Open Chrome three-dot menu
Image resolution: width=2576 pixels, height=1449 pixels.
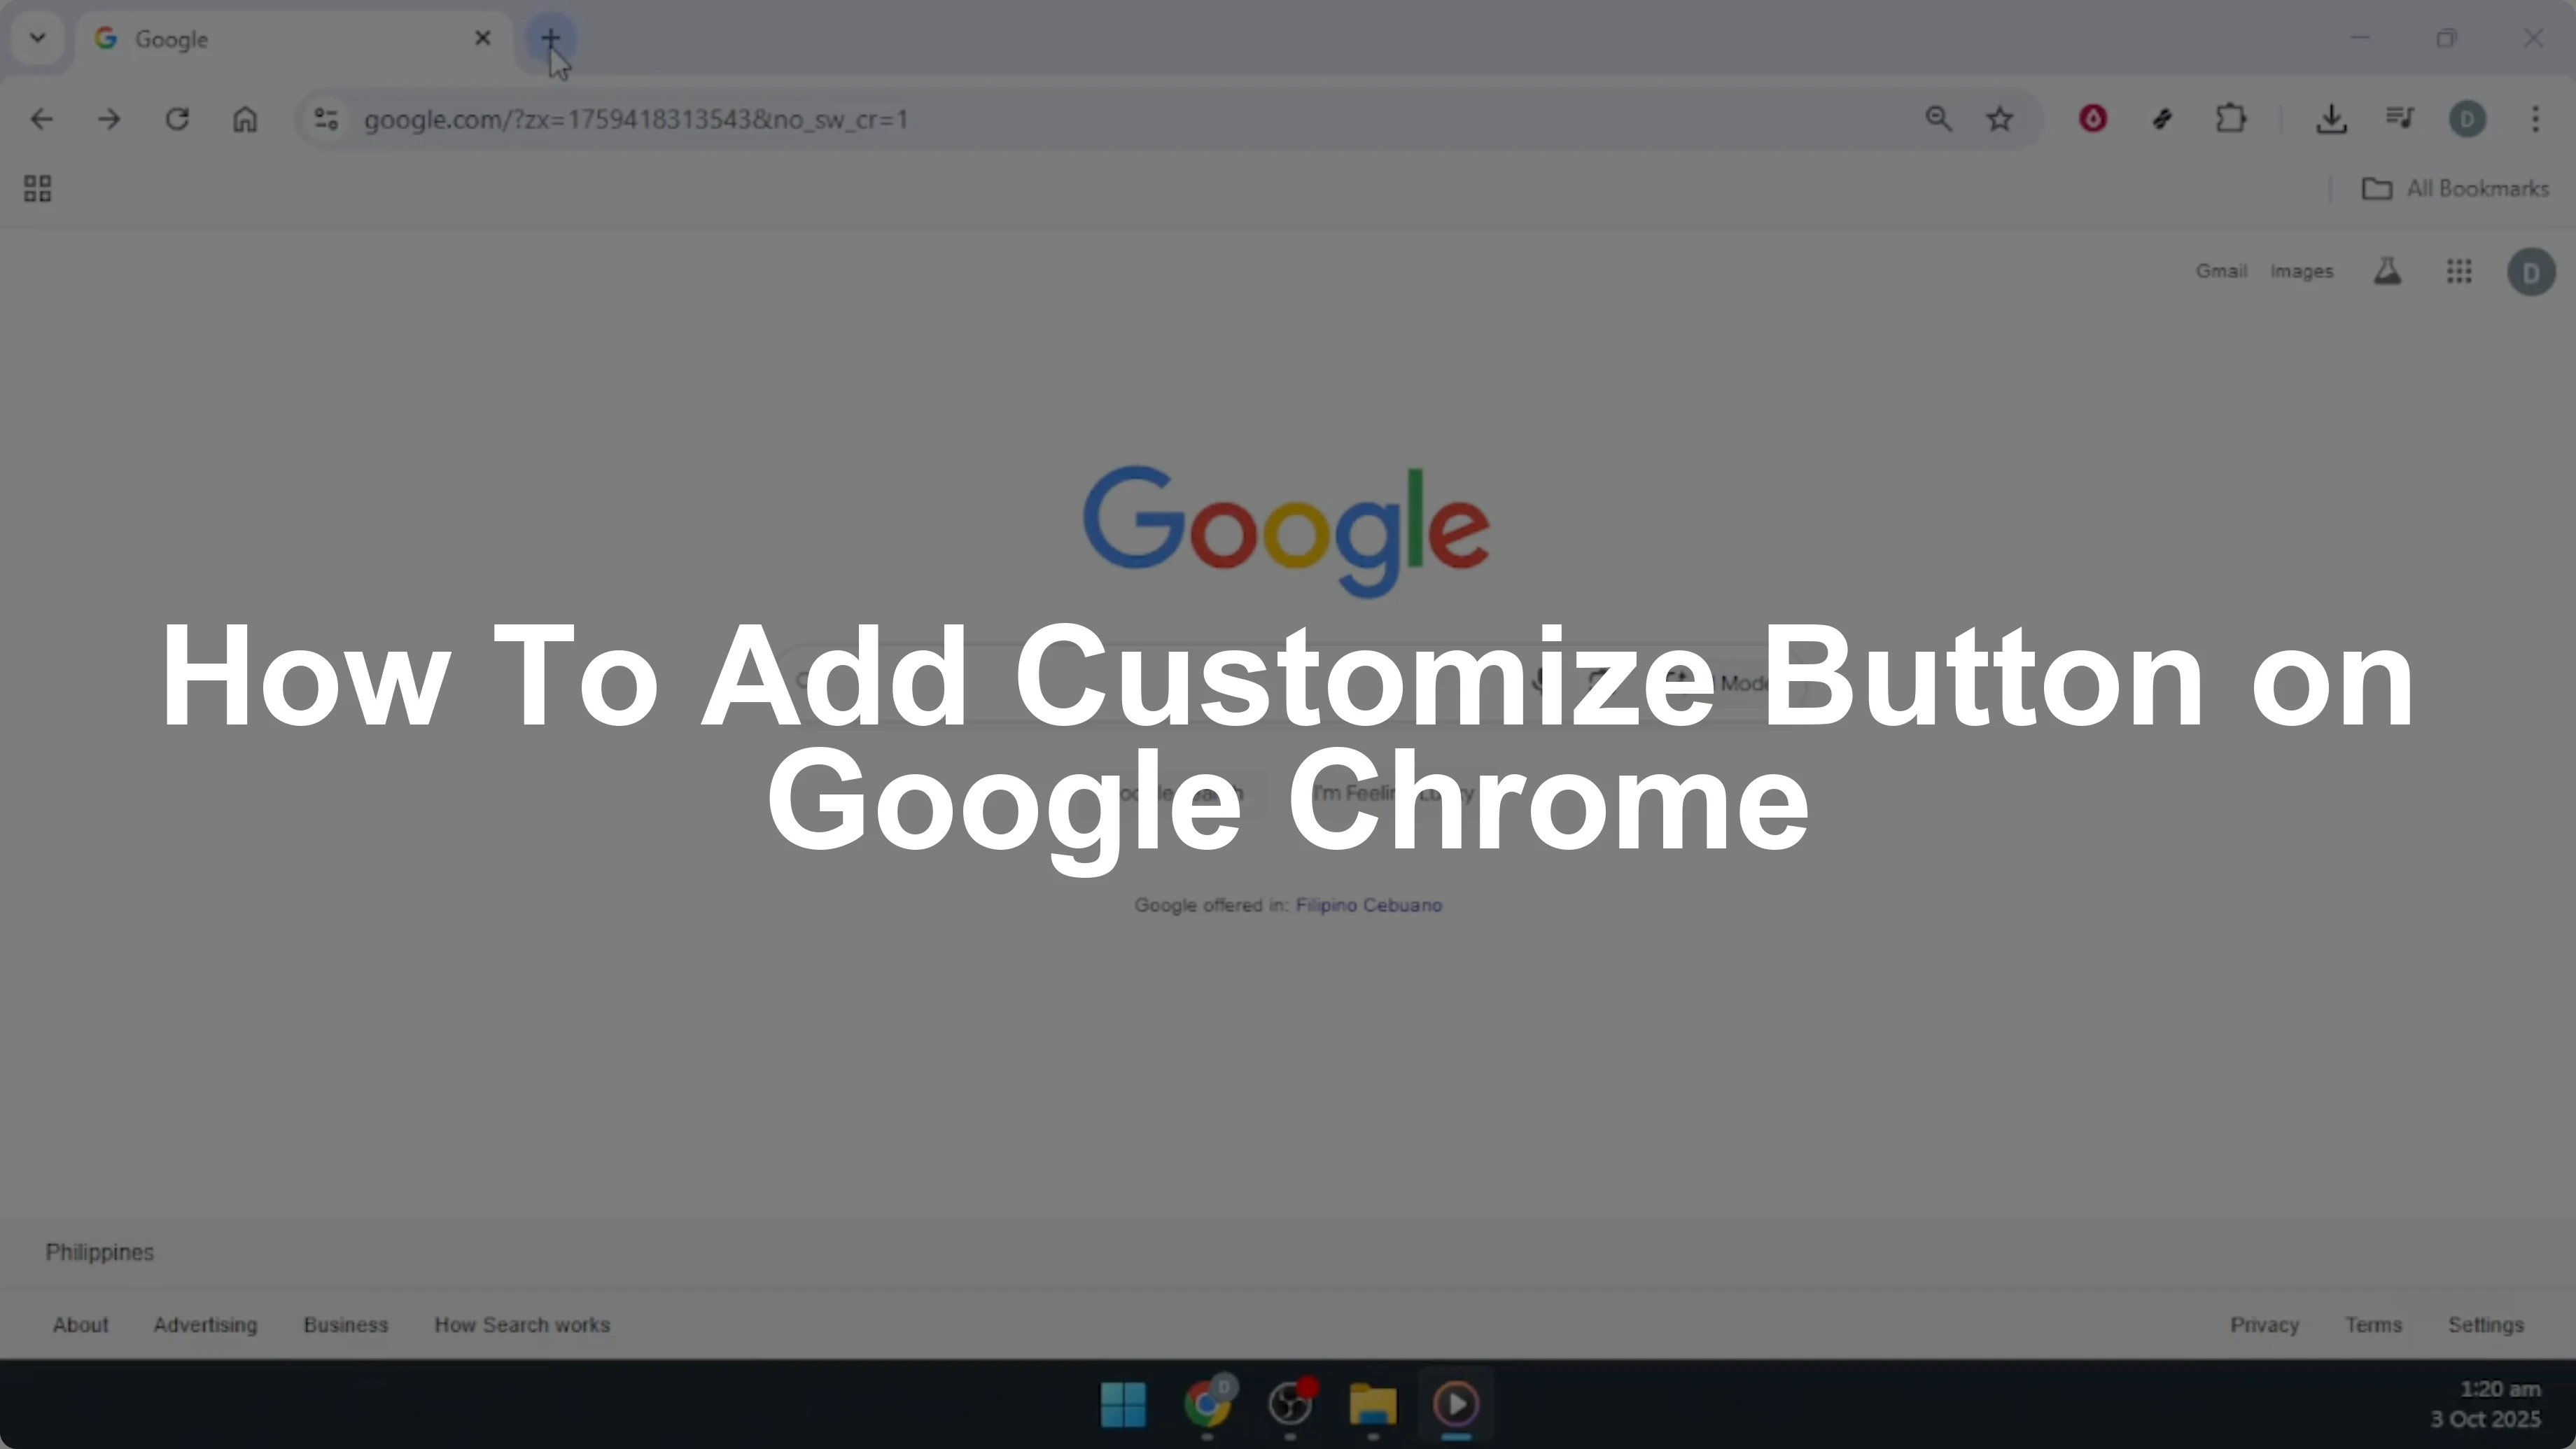(x=2535, y=120)
